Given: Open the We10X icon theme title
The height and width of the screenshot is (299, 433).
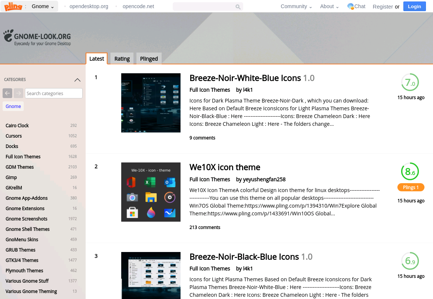Looking at the screenshot, I should pyautogui.click(x=225, y=167).
